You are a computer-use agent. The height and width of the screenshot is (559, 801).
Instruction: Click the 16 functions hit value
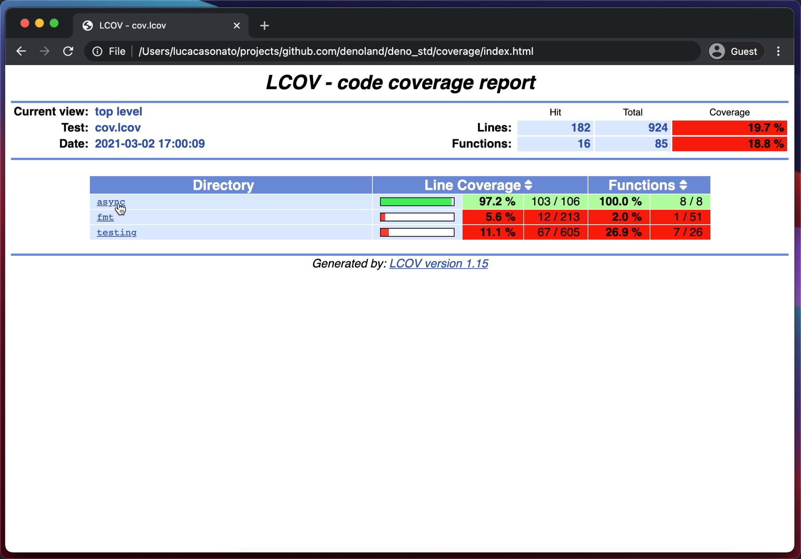click(555, 144)
